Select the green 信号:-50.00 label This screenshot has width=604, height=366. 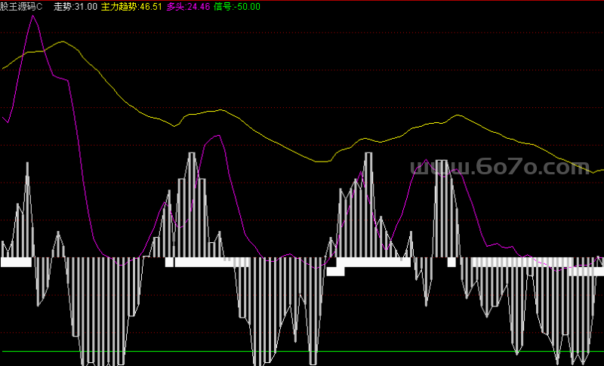tap(237, 7)
